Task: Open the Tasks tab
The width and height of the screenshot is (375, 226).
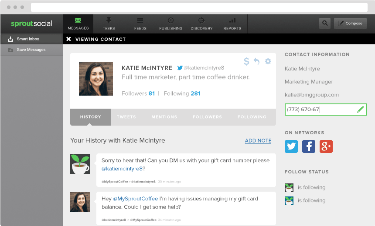Action: click(109, 24)
